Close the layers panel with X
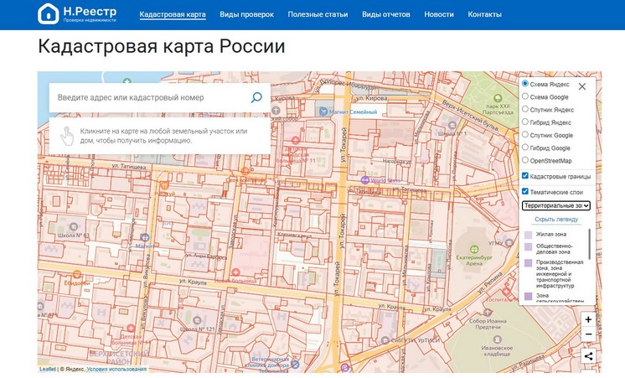 [582, 85]
